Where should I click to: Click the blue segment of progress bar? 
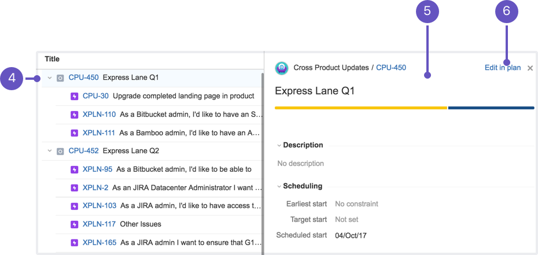[491, 108]
